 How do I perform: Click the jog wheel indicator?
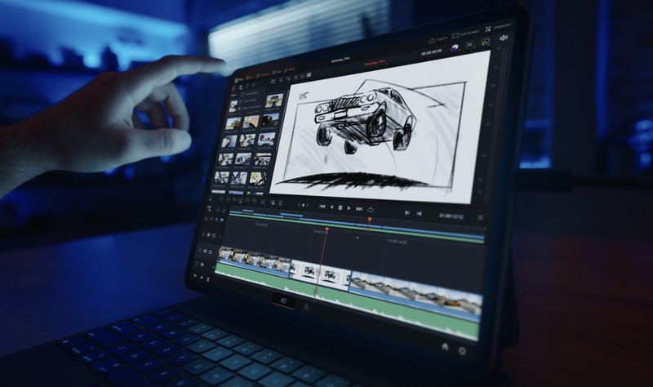(x=303, y=205)
